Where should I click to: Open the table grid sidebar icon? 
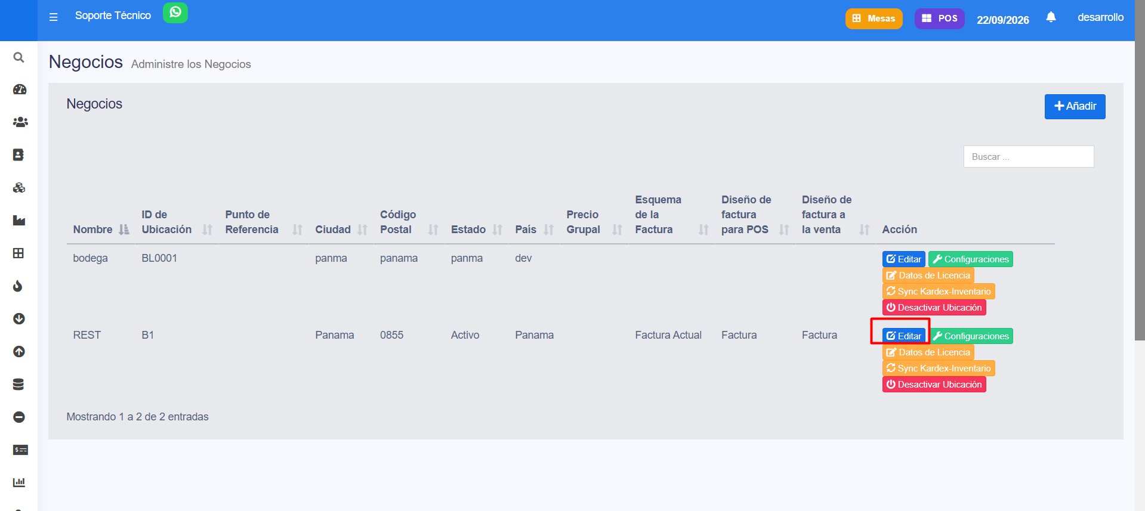(19, 253)
